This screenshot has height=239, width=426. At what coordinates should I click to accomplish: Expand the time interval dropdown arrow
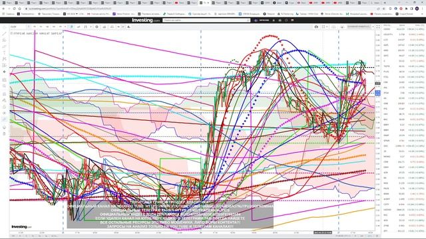point(65,27)
